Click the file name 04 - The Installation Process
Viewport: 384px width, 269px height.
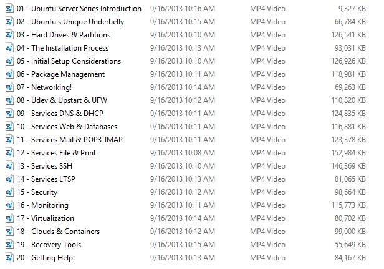click(x=63, y=48)
